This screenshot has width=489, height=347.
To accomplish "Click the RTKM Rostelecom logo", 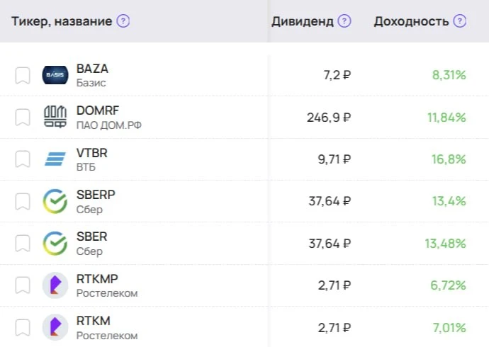I will [x=55, y=327].
